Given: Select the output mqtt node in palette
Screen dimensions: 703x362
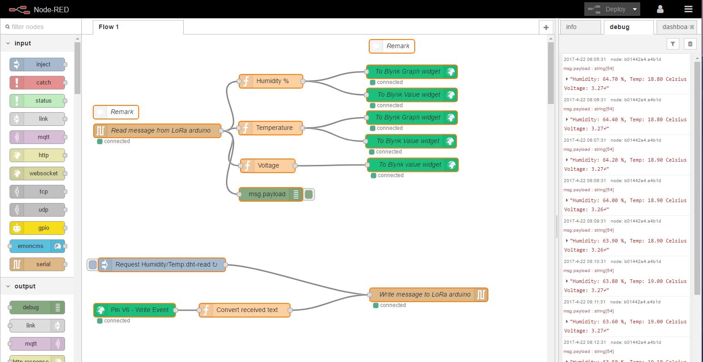Looking at the screenshot, I should coord(37,344).
